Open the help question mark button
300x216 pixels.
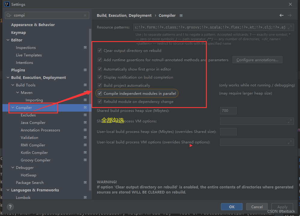coord(10,207)
